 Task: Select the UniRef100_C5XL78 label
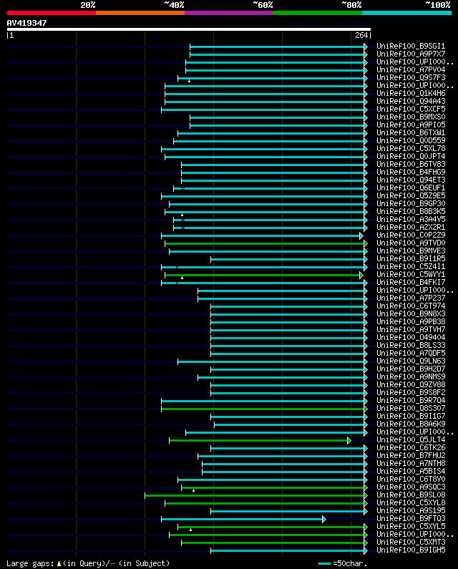(411, 148)
